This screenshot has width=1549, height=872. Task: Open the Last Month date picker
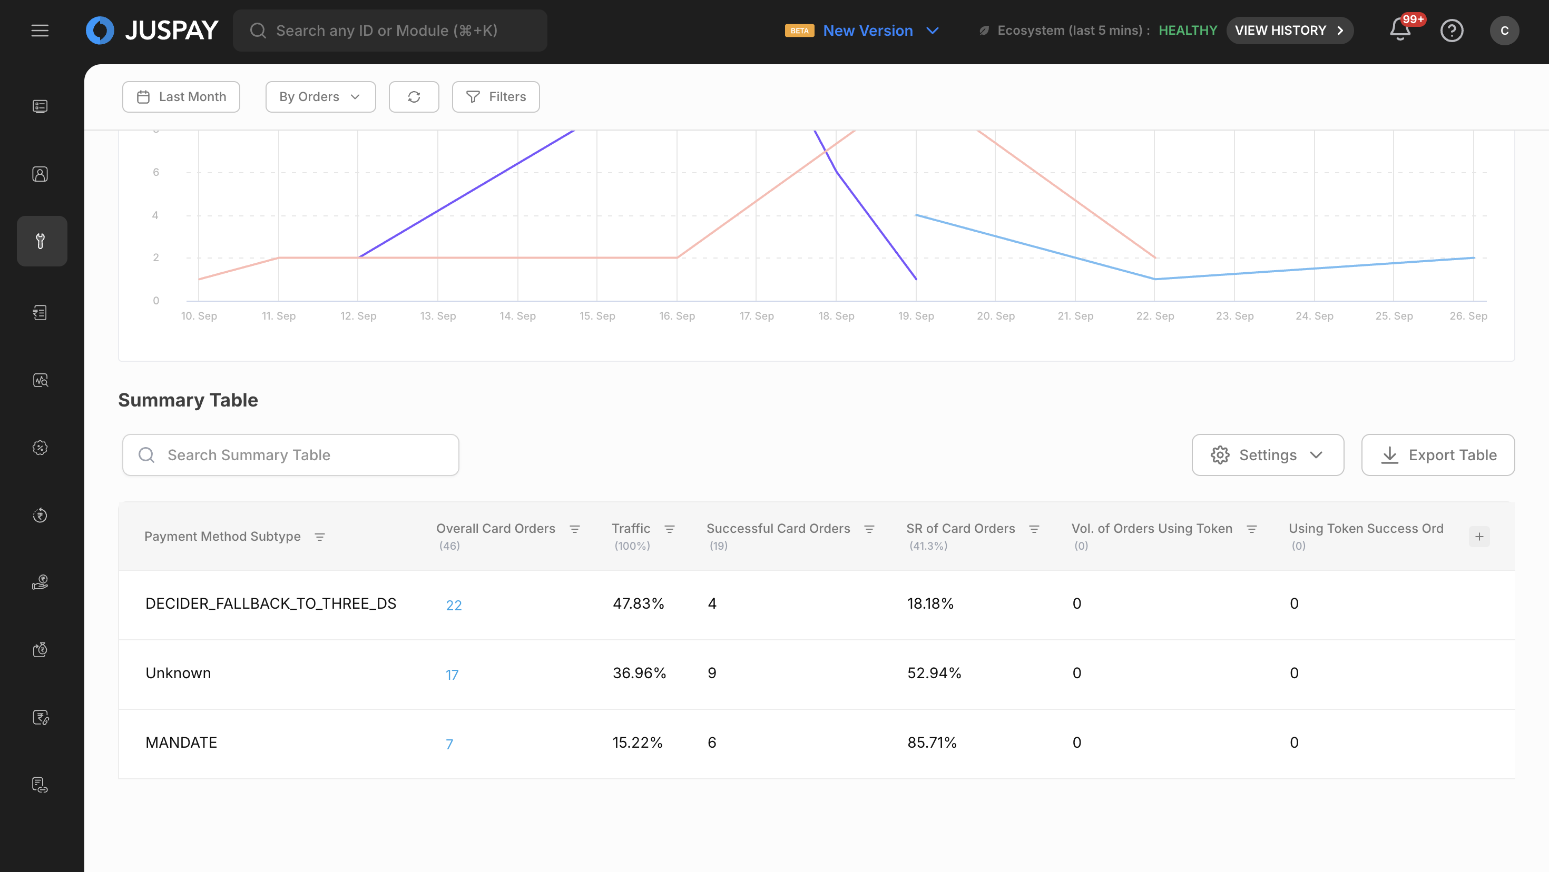point(181,97)
